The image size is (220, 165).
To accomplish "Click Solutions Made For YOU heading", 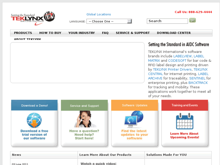I will click(x=166, y=155).
